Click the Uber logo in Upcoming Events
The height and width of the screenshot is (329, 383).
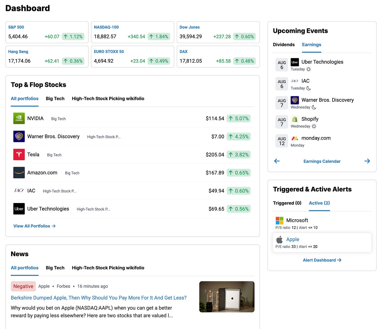(295, 62)
